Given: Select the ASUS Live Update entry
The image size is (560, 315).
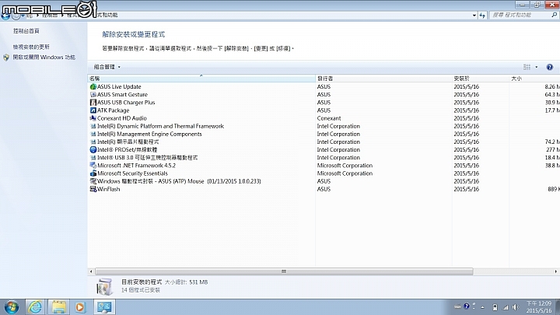Looking at the screenshot, I should pyautogui.click(x=119, y=87).
